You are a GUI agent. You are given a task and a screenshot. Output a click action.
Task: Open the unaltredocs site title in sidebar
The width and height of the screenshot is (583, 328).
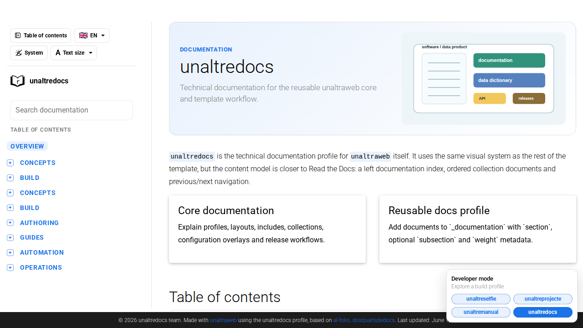coord(49,81)
